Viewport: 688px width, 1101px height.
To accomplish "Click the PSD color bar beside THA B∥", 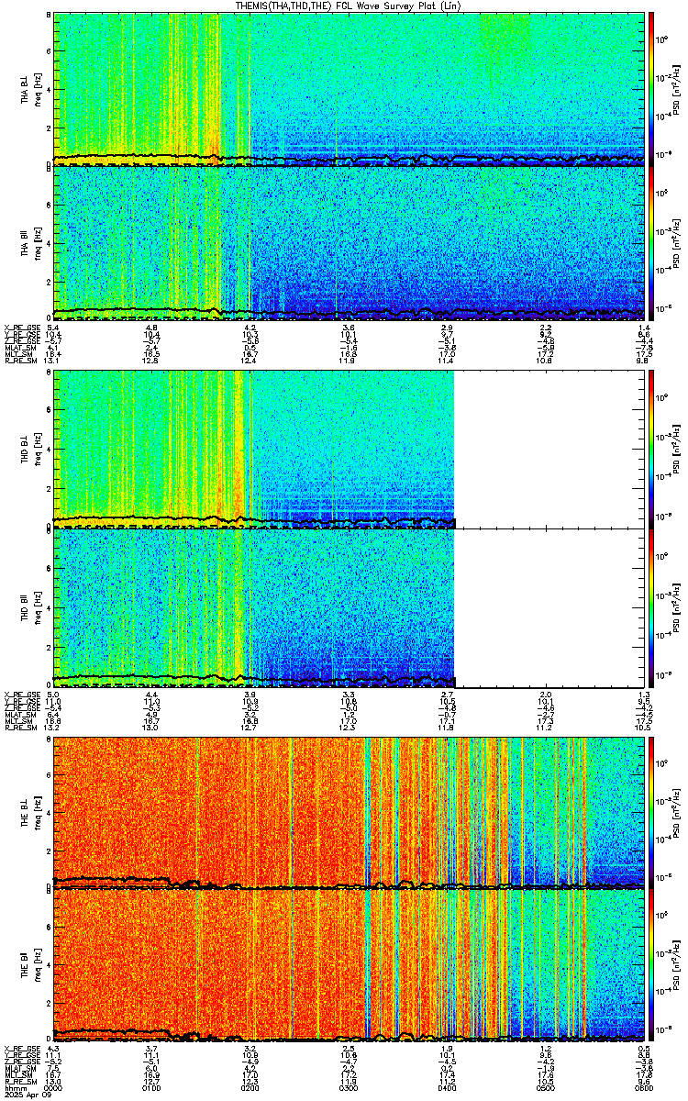I will [652, 243].
